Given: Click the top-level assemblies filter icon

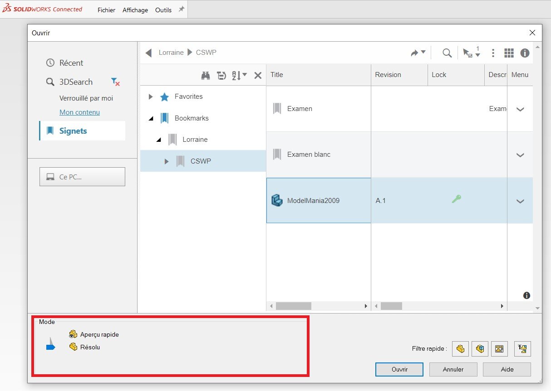Looking at the screenshot, I should pyautogui.click(x=522, y=349).
